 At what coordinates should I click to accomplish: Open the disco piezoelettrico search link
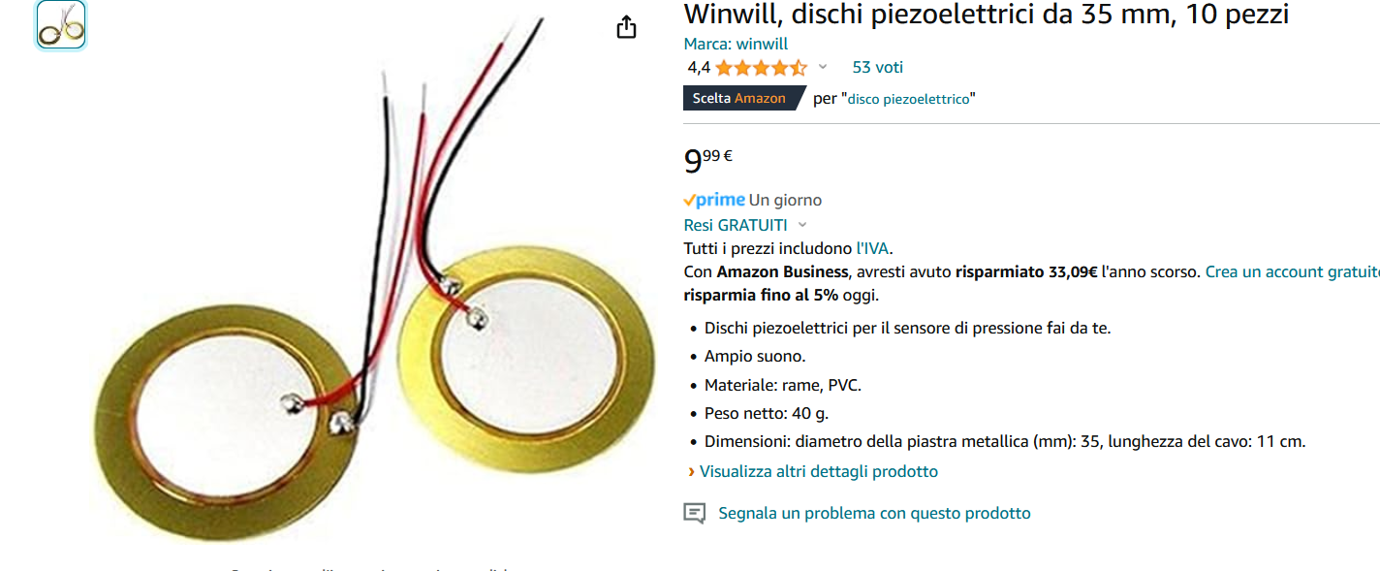(909, 99)
